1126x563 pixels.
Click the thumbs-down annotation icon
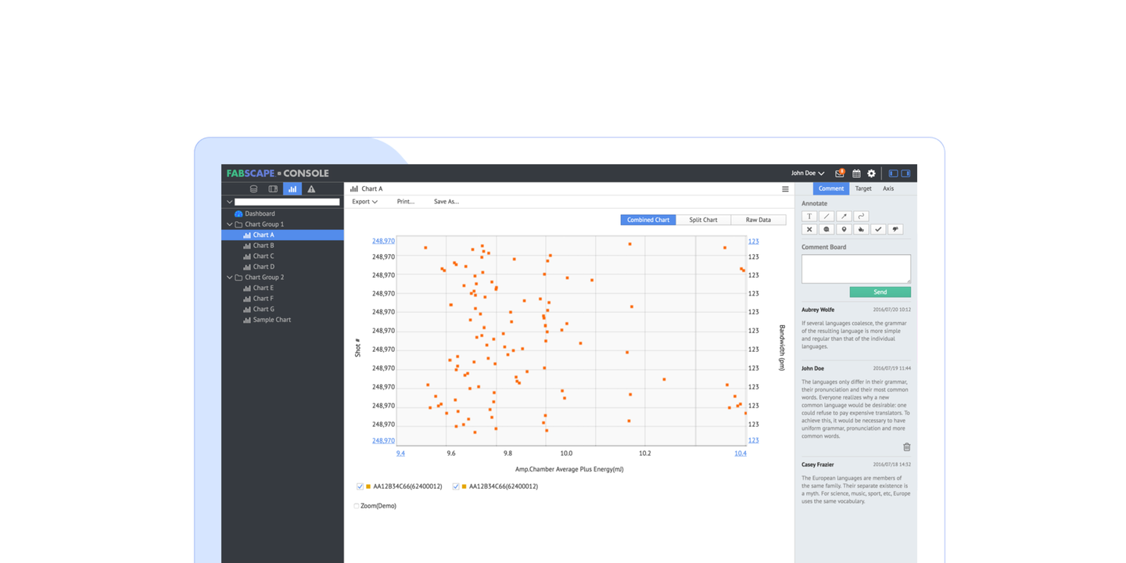[895, 230]
